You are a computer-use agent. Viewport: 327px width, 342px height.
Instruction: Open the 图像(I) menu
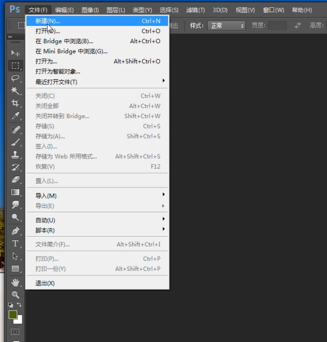coord(90,10)
